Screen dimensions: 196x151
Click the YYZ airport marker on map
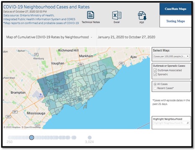pos(41,96)
